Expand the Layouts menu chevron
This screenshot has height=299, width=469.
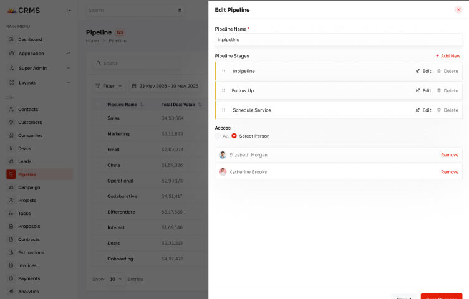(x=68, y=83)
